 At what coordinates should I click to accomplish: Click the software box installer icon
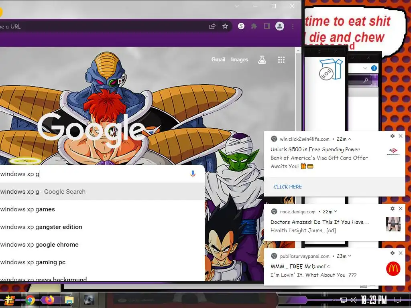pos(331,69)
